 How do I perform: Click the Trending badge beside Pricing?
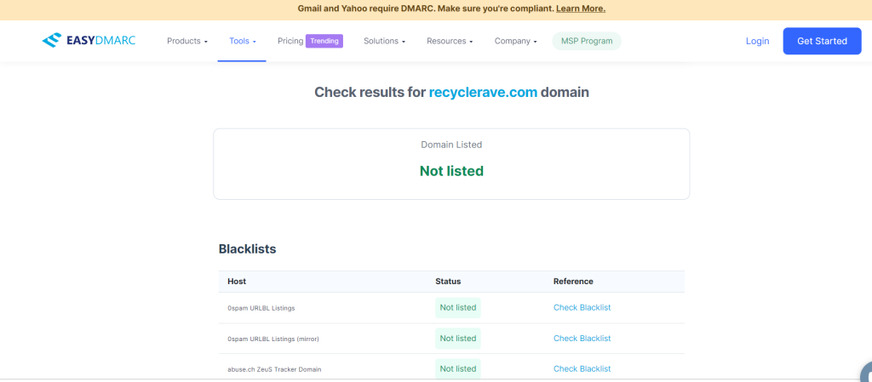pos(324,41)
